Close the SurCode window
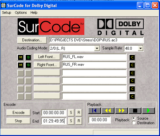This screenshot has width=160, height=136. 155,5
